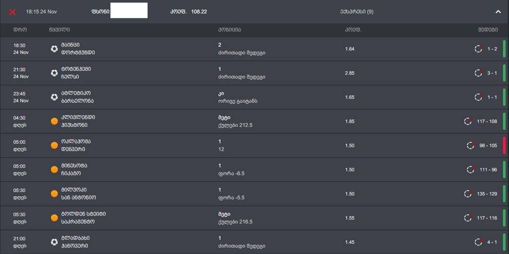The width and height of the screenshot is (509, 254).
Task: Click the team names ატლეტიკო / ბარსელონა
Action: tap(77, 97)
